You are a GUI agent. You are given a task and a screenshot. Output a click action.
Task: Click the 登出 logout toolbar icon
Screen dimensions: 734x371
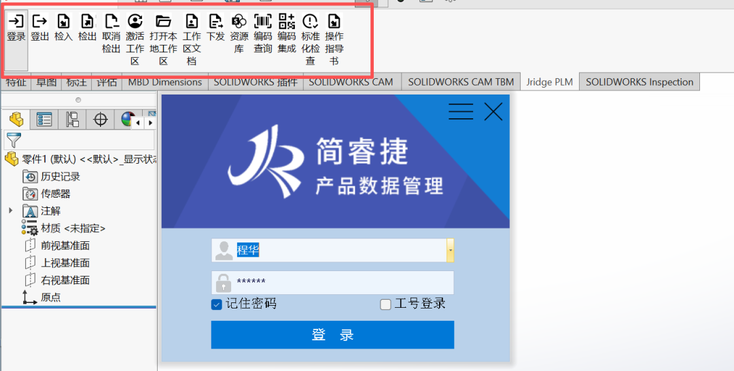pos(40,22)
